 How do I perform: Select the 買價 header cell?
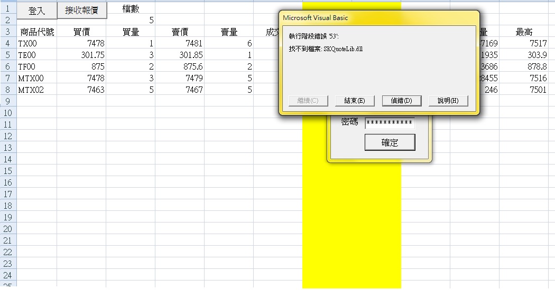point(81,32)
